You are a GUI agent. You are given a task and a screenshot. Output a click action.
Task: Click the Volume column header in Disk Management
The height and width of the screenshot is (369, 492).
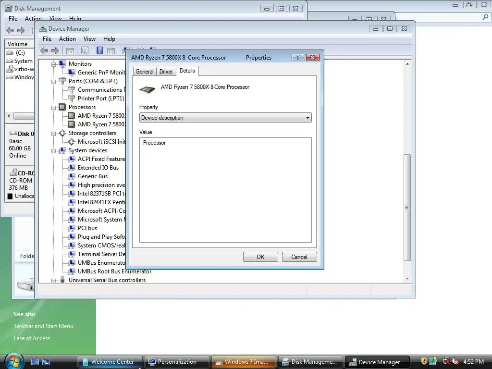click(19, 44)
